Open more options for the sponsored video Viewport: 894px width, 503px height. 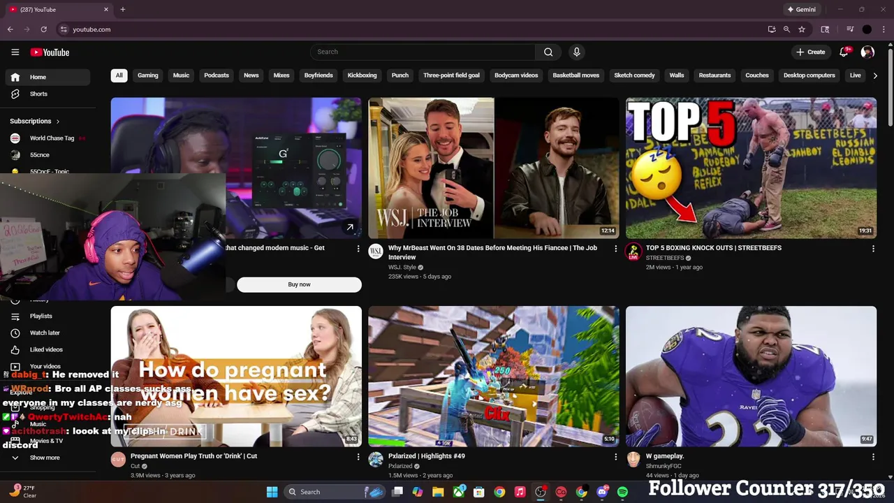pos(358,249)
